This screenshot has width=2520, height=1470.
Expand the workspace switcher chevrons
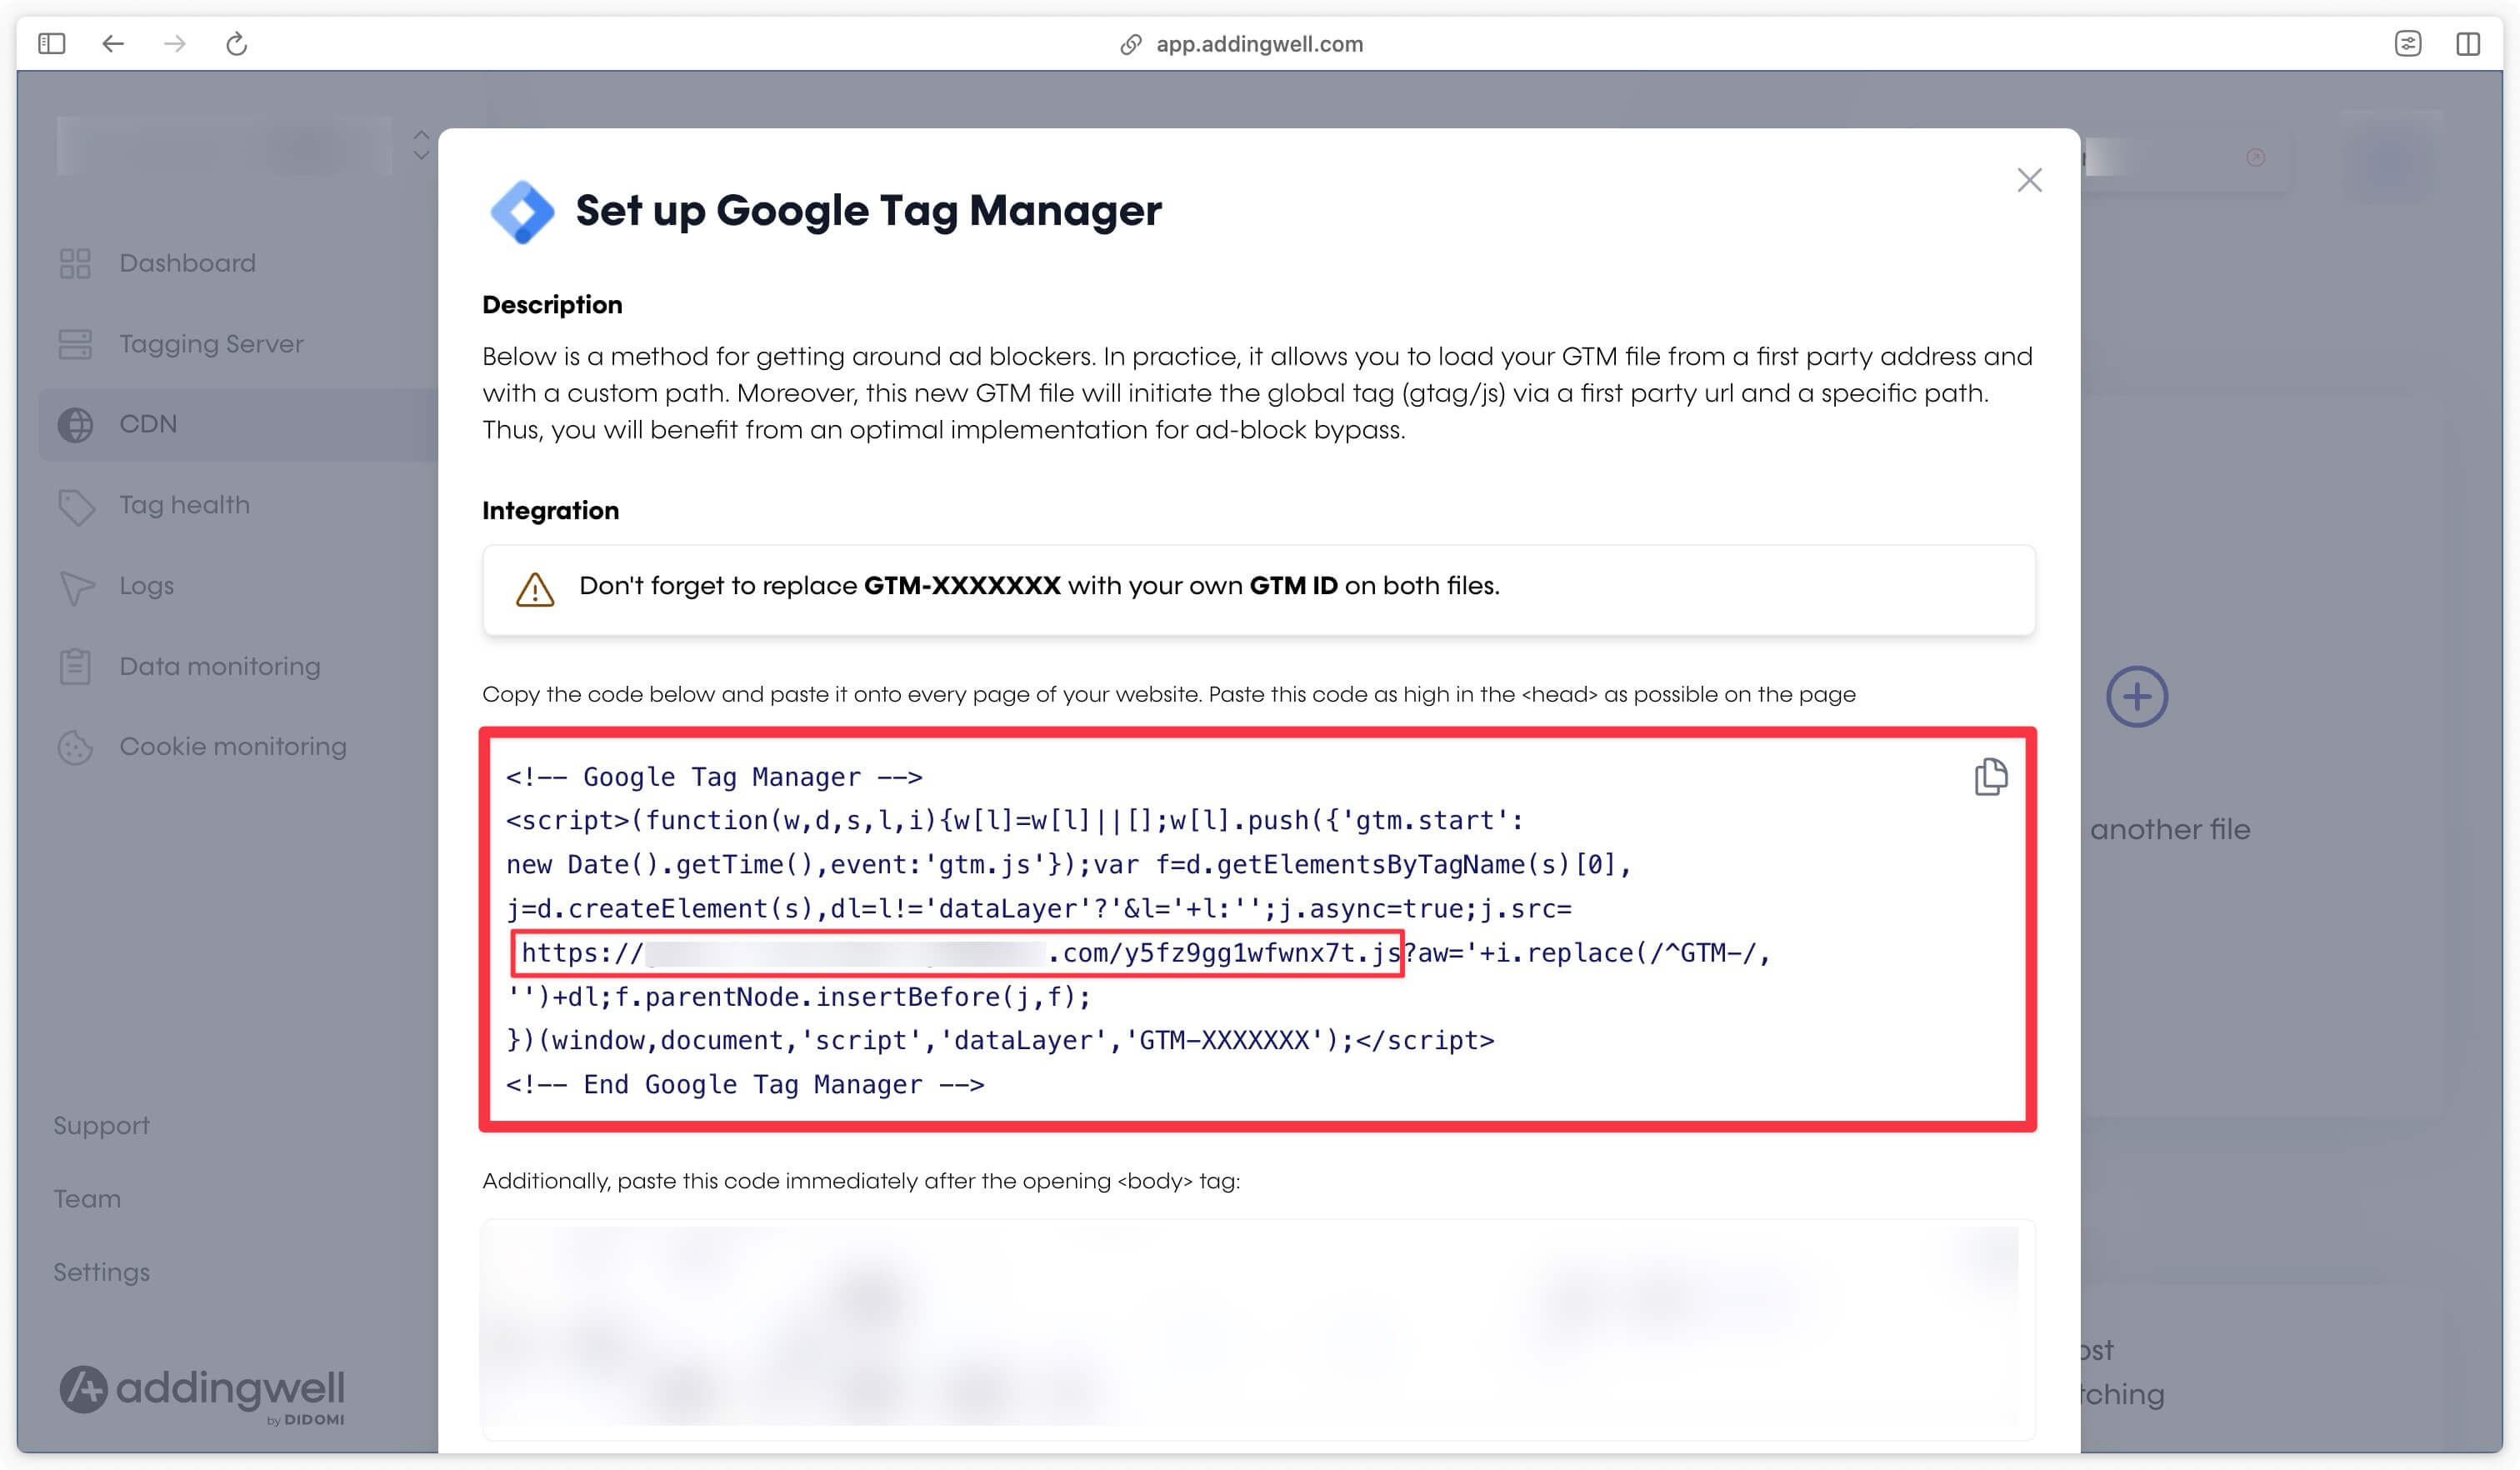pyautogui.click(x=421, y=145)
